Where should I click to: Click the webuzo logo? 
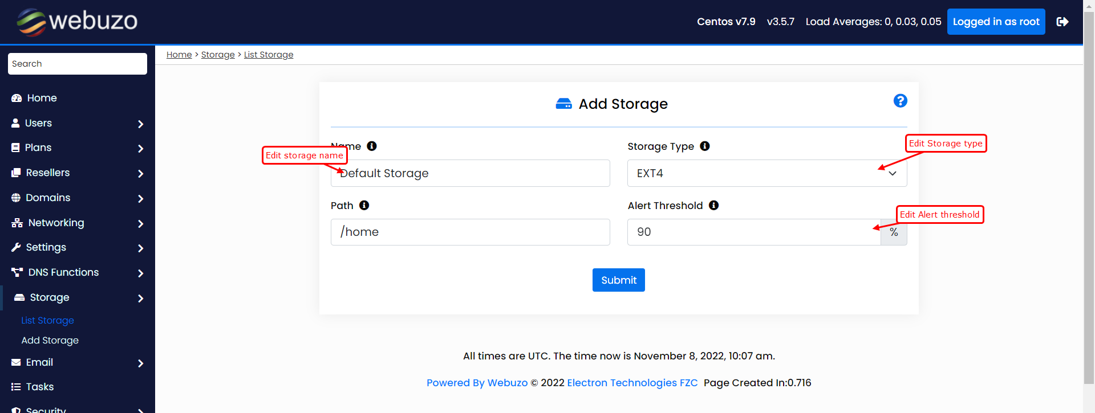77,22
